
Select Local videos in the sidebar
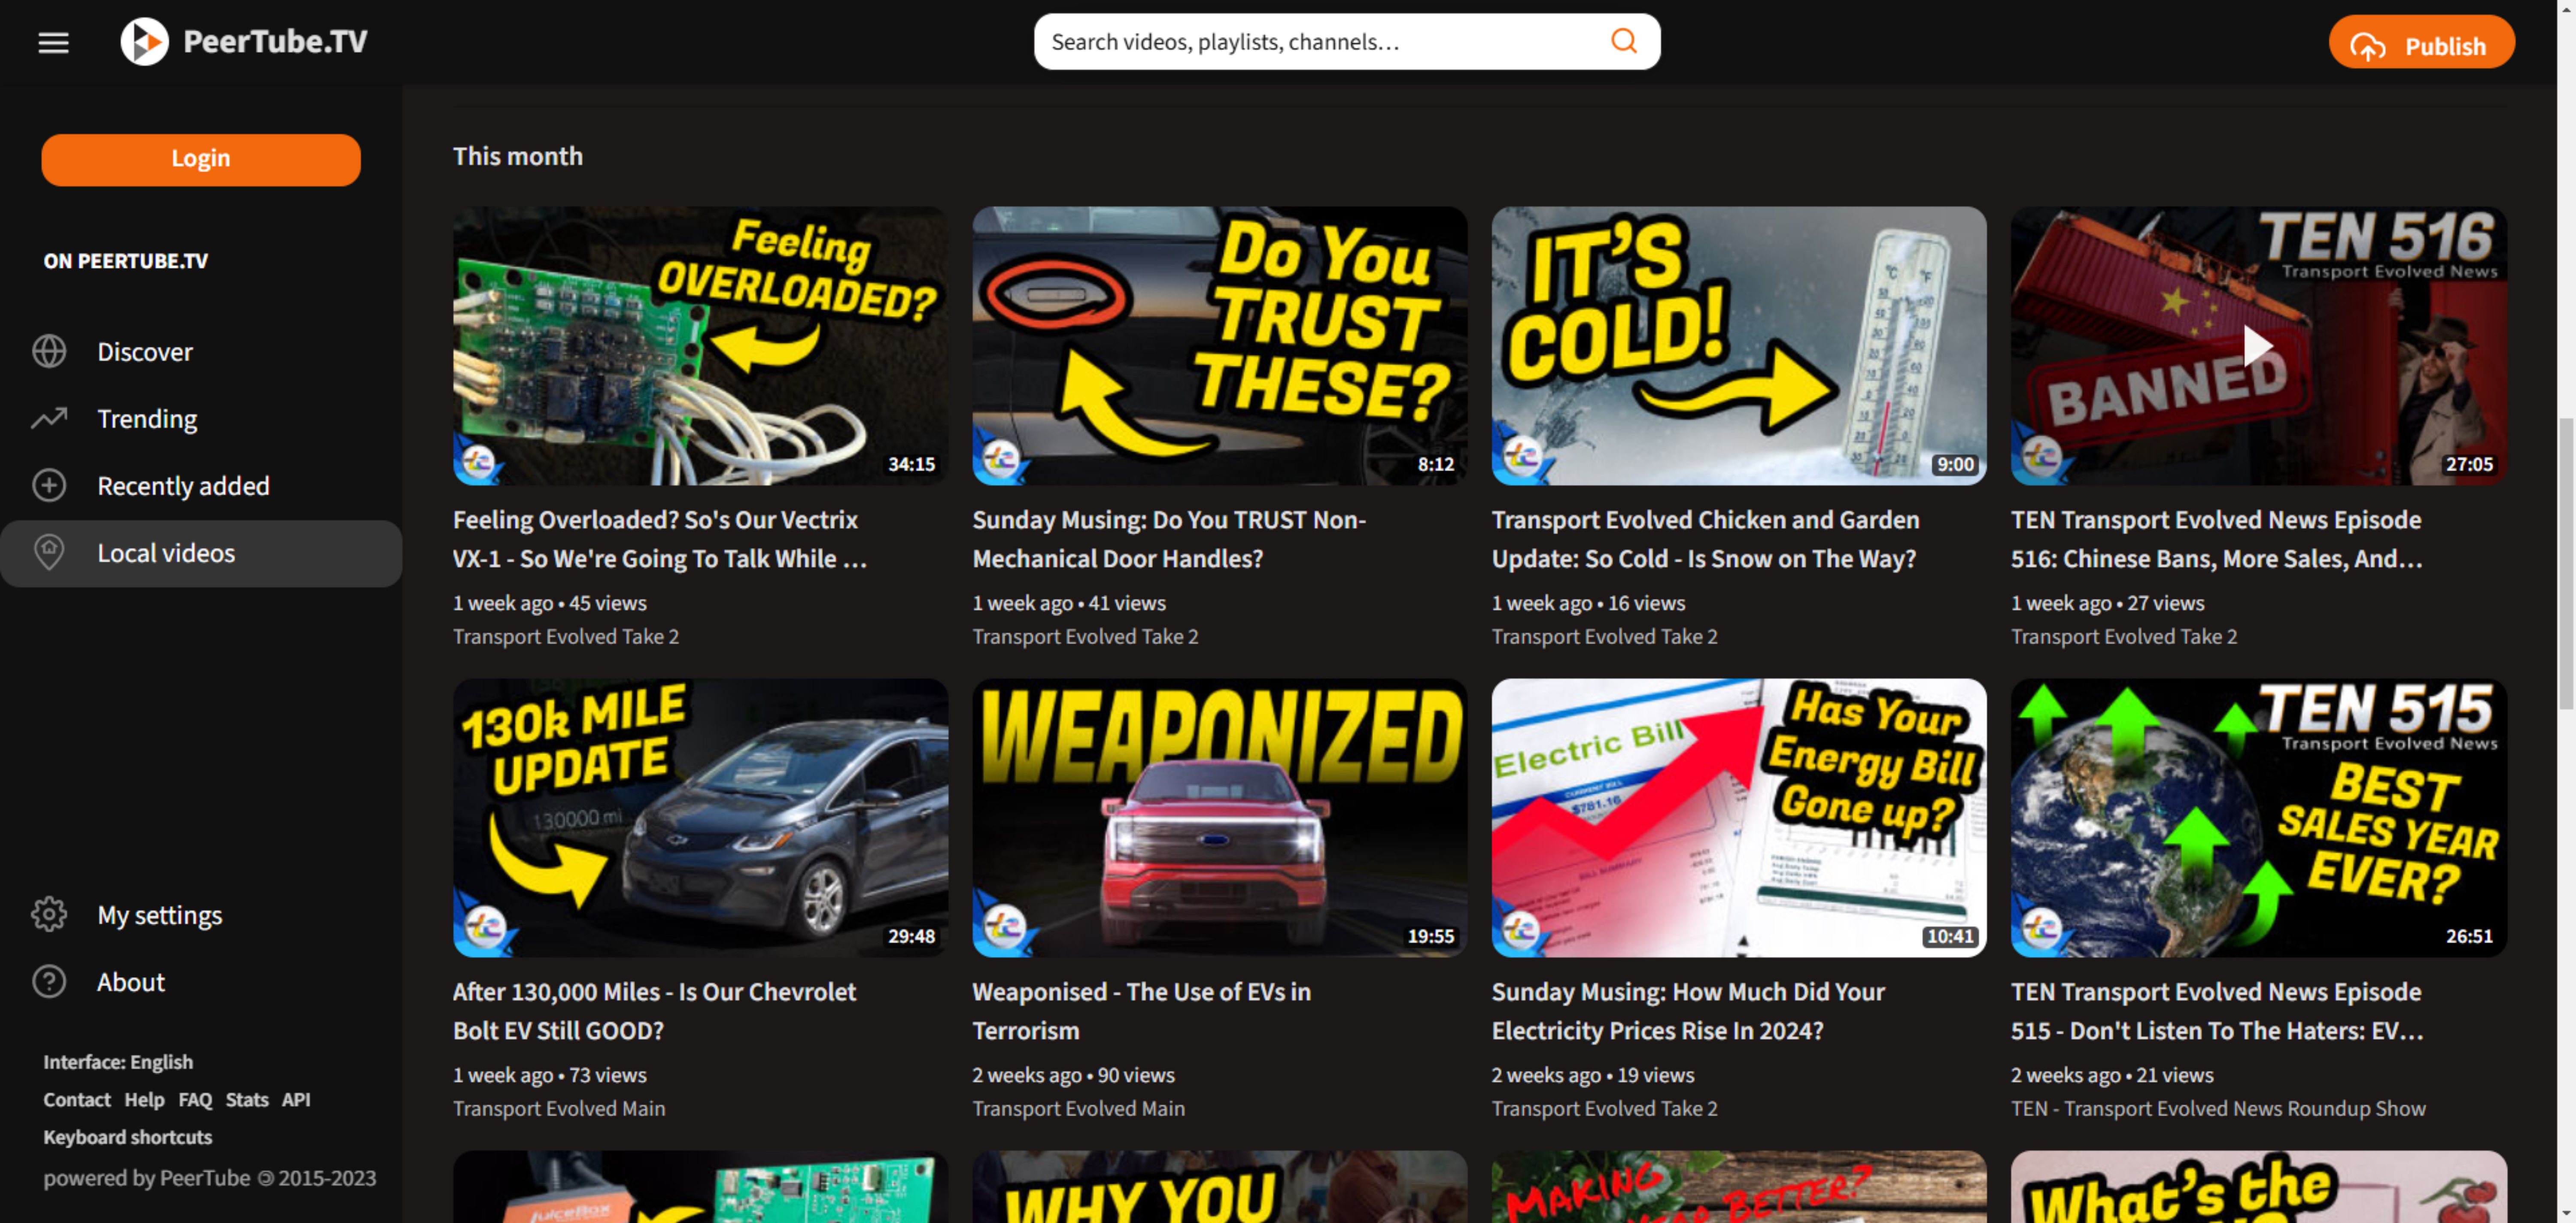[x=200, y=553]
